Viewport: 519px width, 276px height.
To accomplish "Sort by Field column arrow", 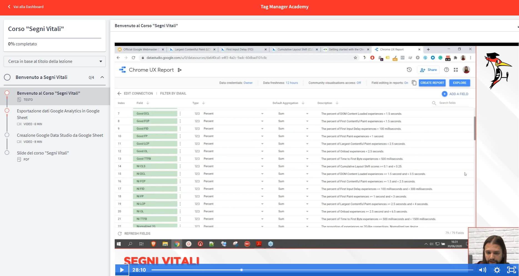I will click(x=148, y=103).
